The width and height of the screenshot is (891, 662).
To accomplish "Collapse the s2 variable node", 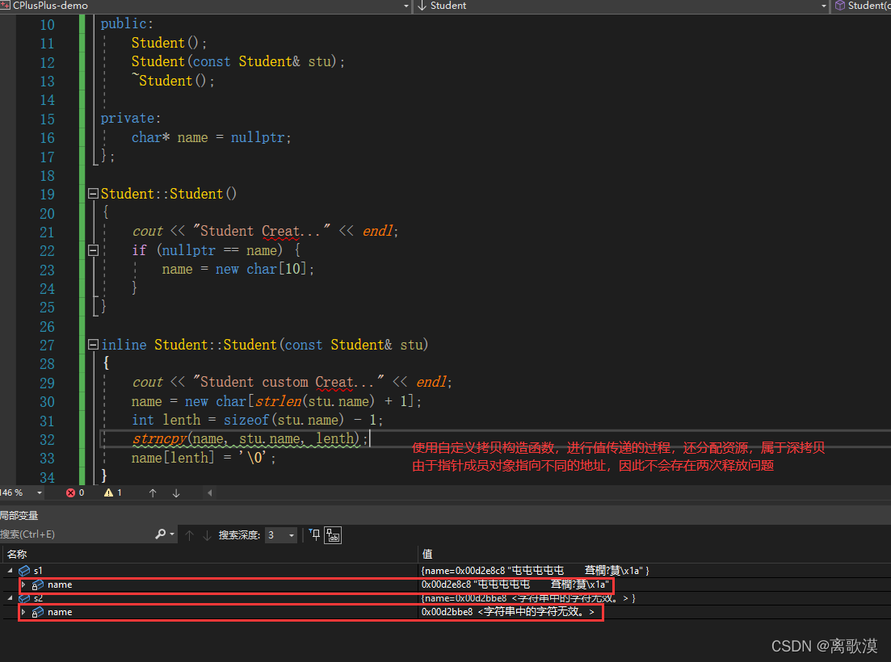I will [11, 598].
